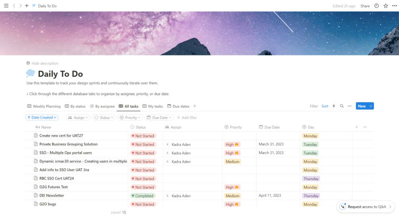The width and height of the screenshot is (399, 217).
Task: Click the Due Date column header
Action: point(269,127)
